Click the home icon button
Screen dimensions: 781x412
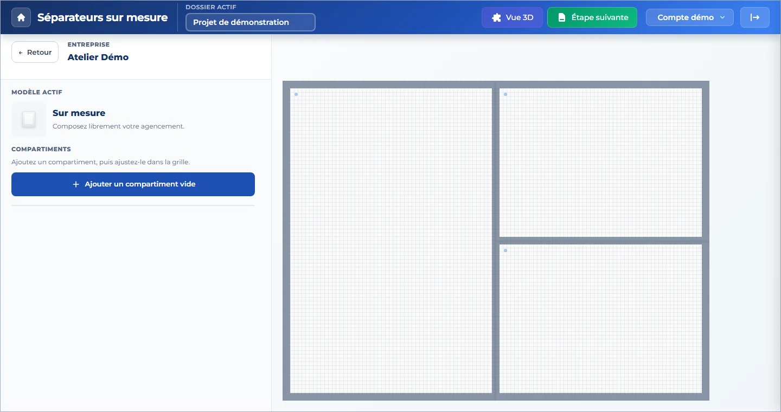[21, 17]
